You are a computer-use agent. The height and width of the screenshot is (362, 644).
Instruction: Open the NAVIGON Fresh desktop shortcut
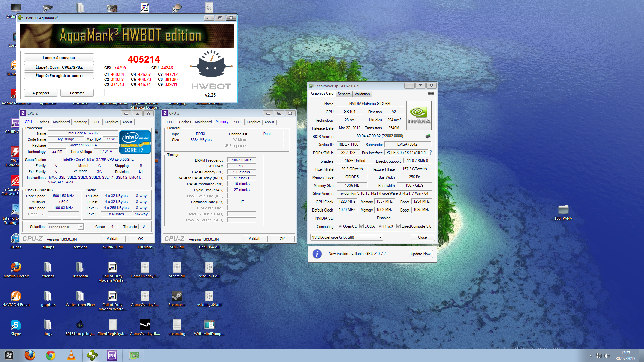pos(16,299)
